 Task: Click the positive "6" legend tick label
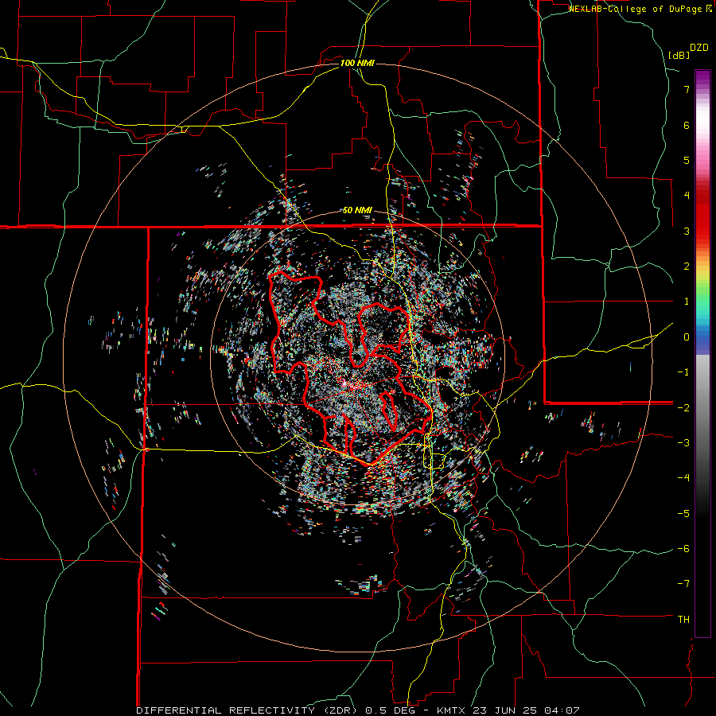point(687,125)
